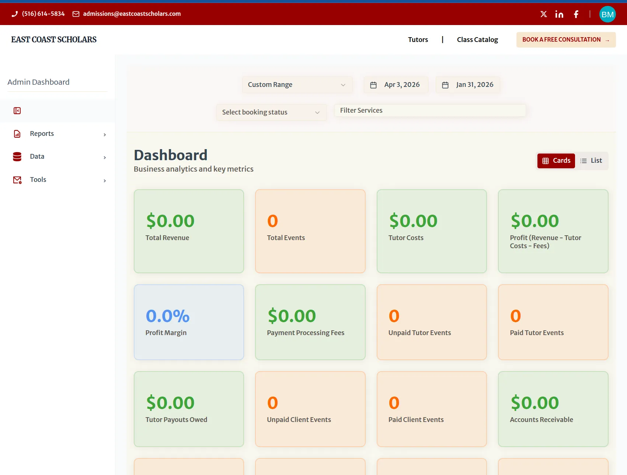Click the Data database icon

[17, 156]
